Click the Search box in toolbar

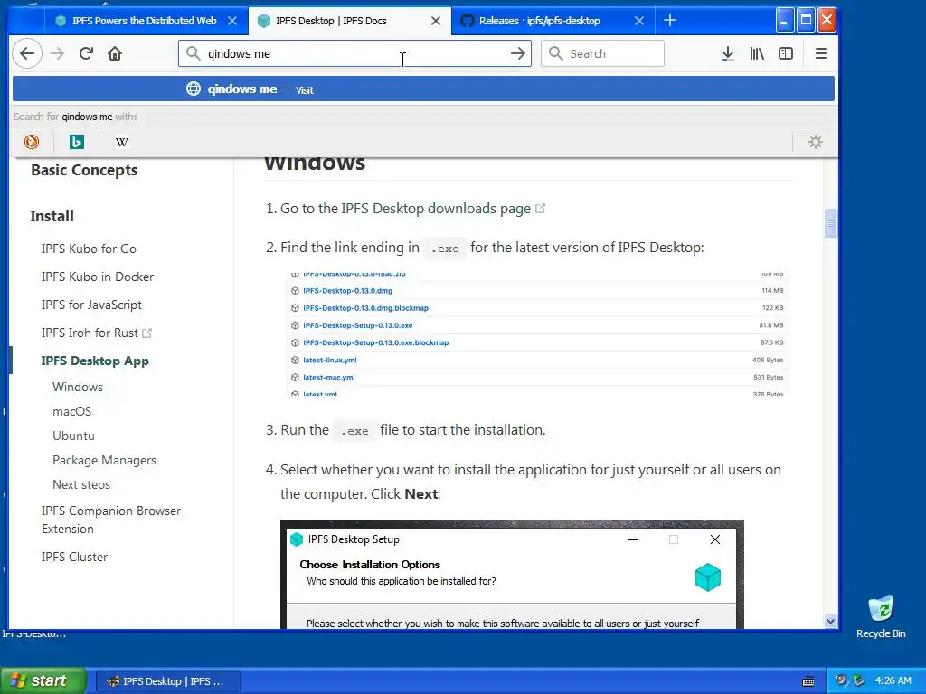(x=602, y=53)
